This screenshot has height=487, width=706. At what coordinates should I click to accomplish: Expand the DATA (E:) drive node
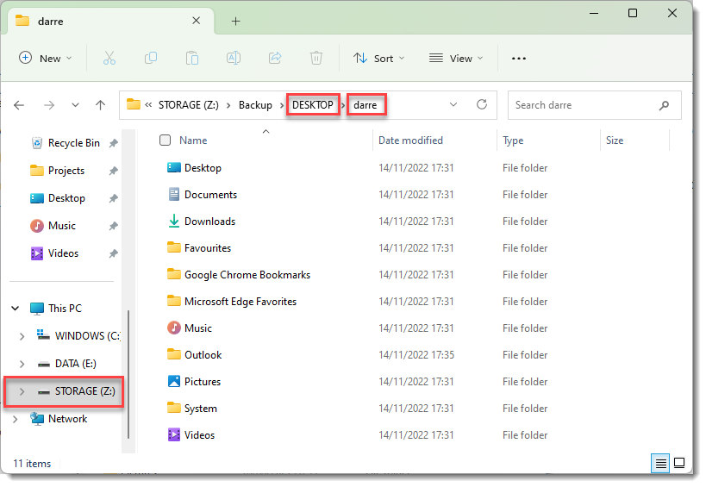point(22,364)
